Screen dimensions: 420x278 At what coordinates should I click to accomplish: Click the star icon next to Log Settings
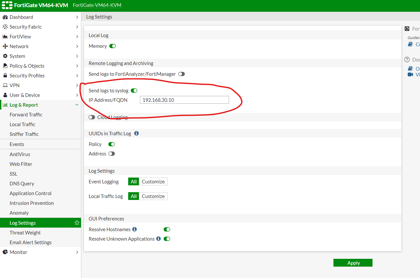pyautogui.click(x=77, y=222)
